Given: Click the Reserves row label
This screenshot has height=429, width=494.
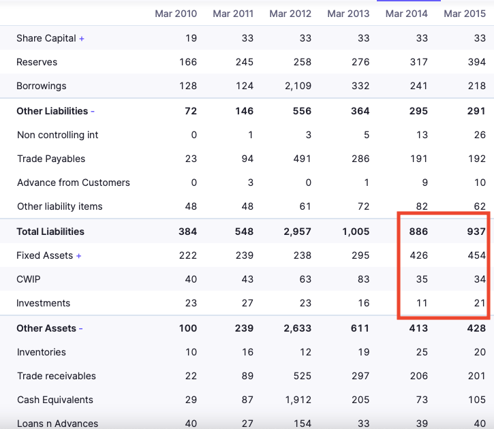Looking at the screenshot, I should click(x=37, y=62).
